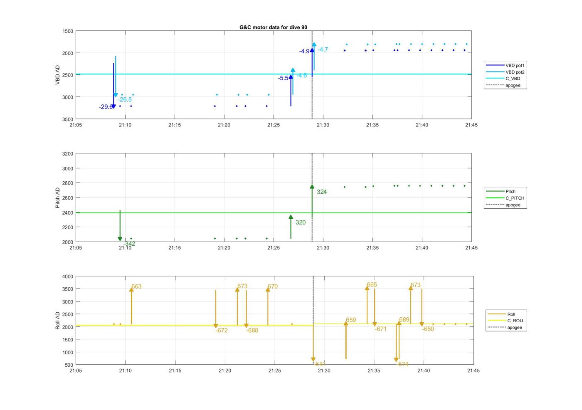The width and height of the screenshot is (582, 410).
Task: Click the plot title 'G&C motor data for dive 90'
Action: click(273, 27)
